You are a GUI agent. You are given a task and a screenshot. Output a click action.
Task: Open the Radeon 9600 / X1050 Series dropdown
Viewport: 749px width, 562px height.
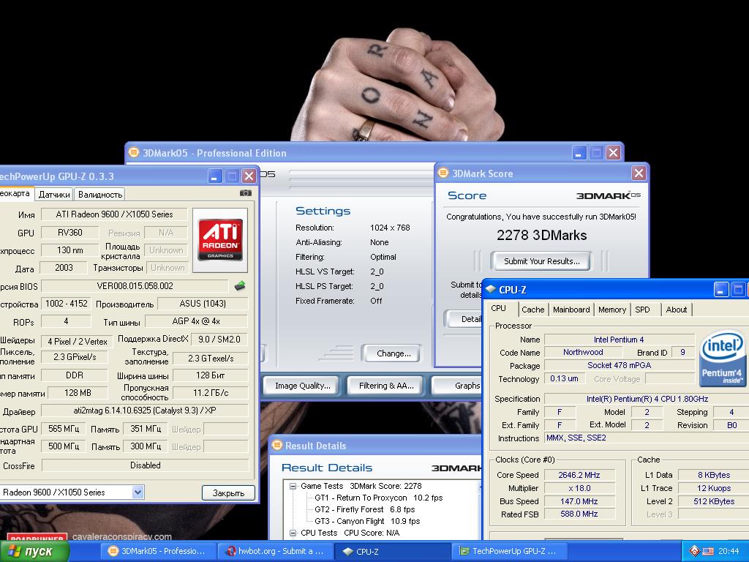[138, 492]
